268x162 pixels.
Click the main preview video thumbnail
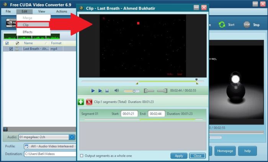tap(236, 82)
